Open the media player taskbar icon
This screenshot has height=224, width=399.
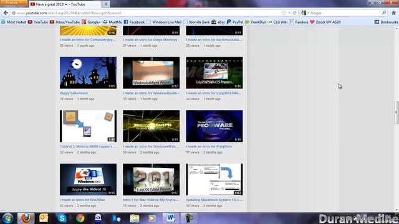click(x=152, y=218)
